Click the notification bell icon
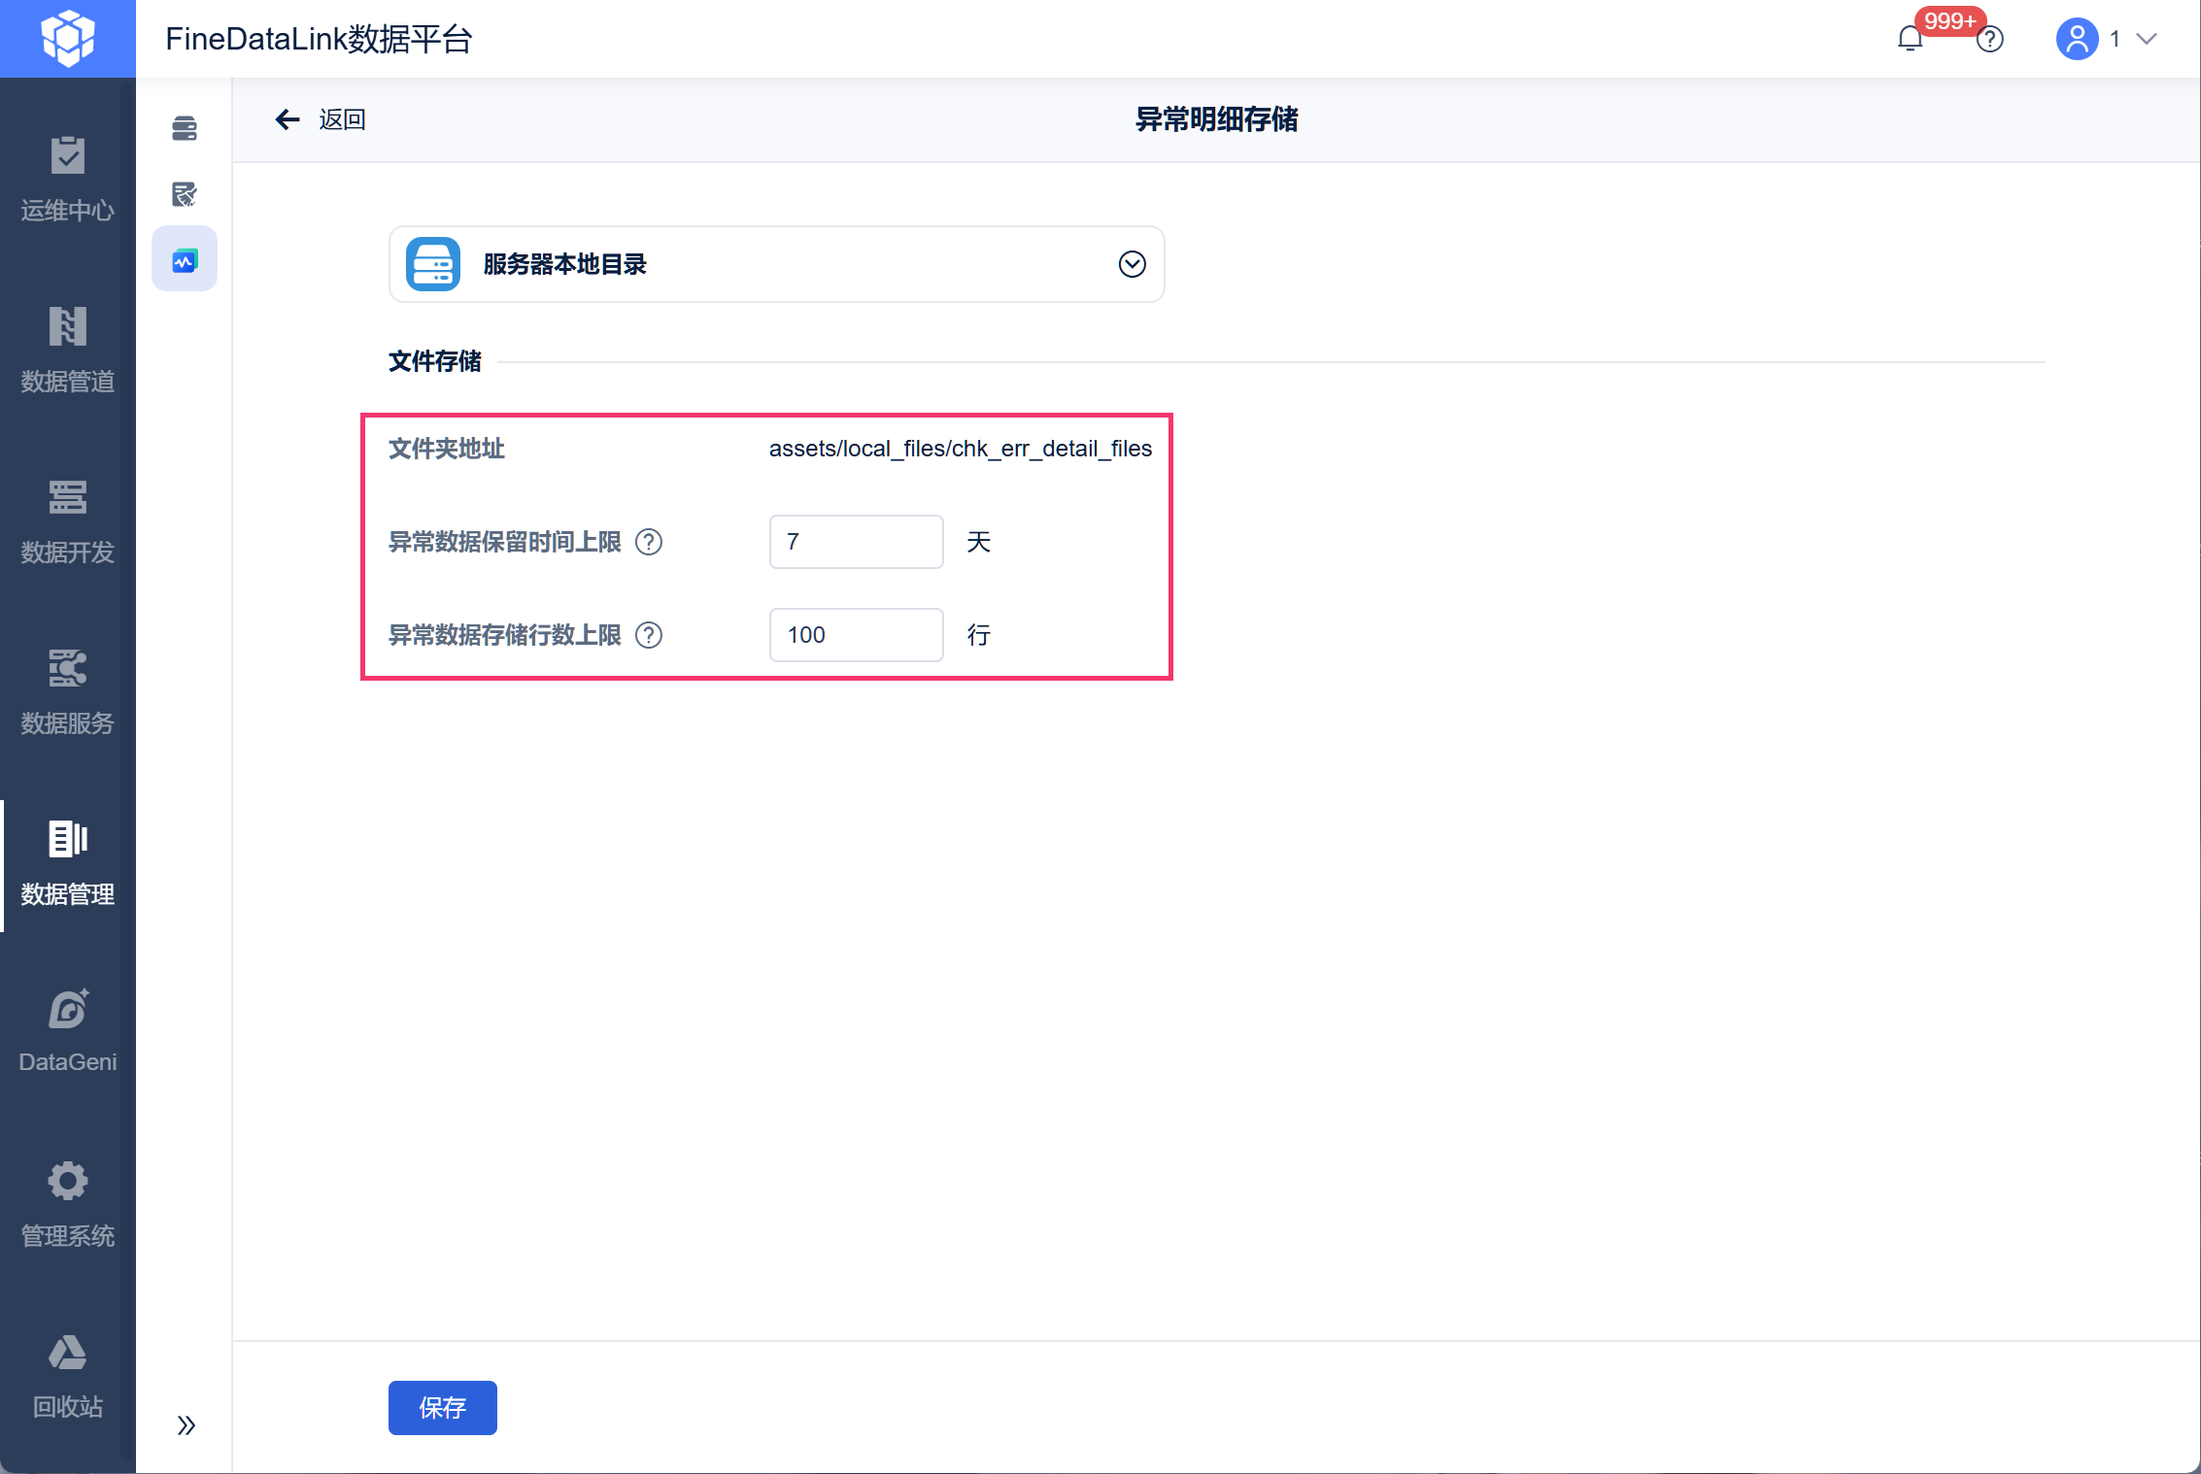 pyautogui.click(x=1910, y=39)
